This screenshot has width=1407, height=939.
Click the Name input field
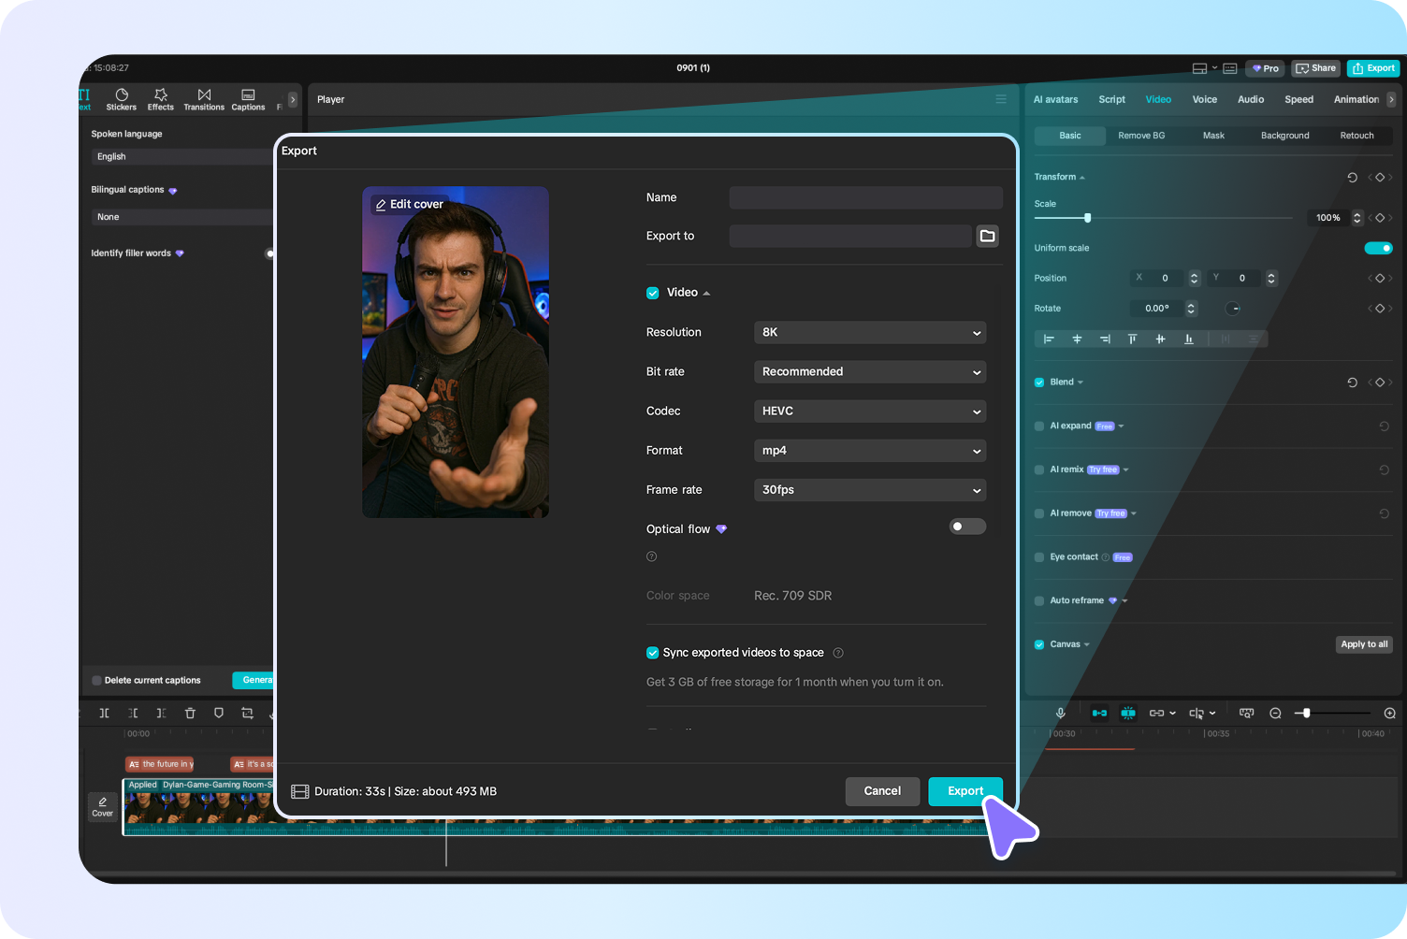864,197
